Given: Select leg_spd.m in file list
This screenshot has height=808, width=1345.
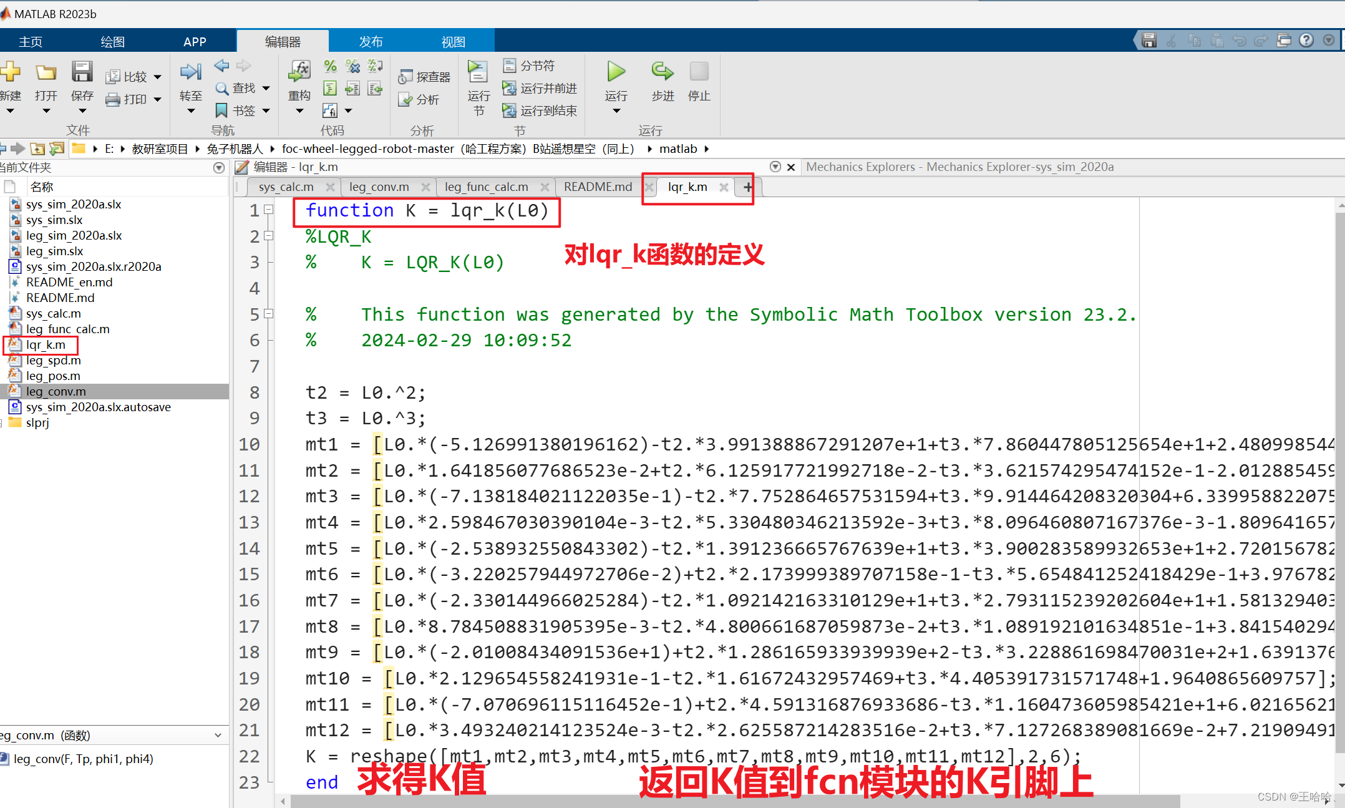Looking at the screenshot, I should click(x=53, y=360).
